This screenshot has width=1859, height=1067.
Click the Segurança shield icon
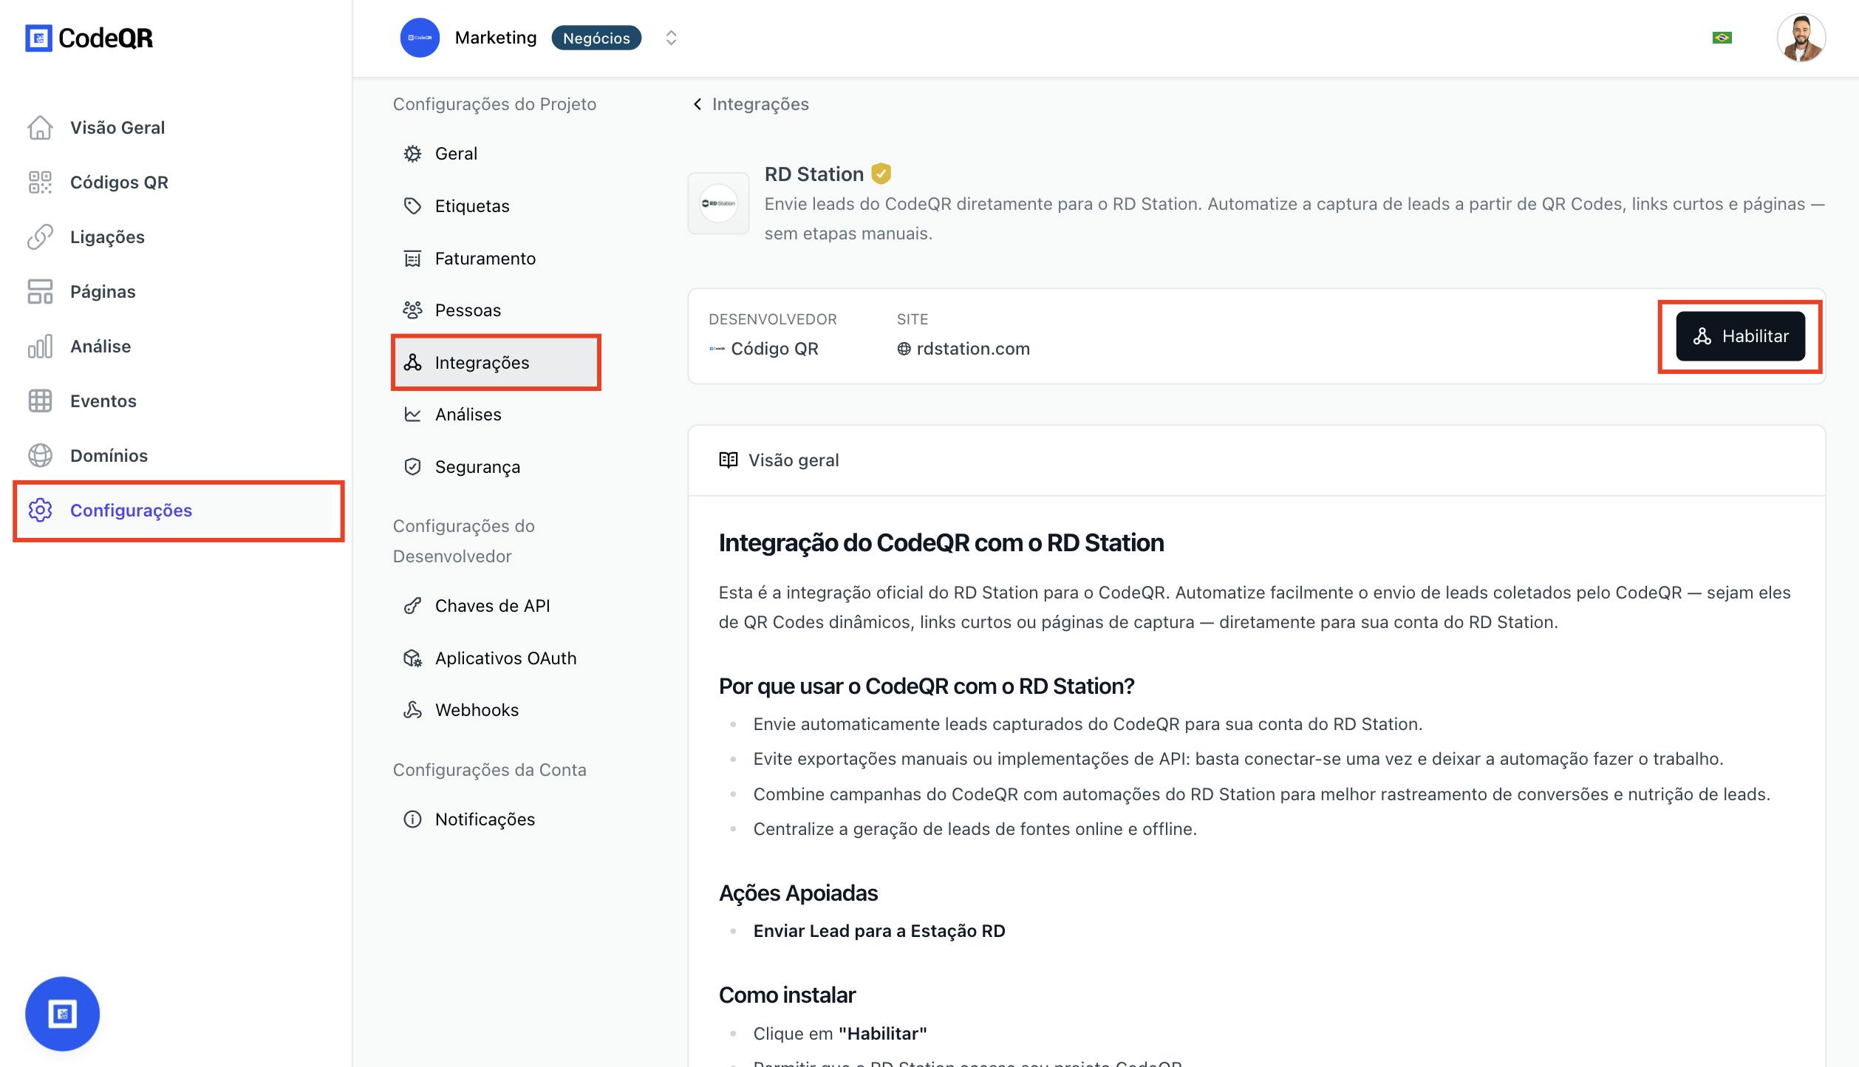[x=412, y=467]
